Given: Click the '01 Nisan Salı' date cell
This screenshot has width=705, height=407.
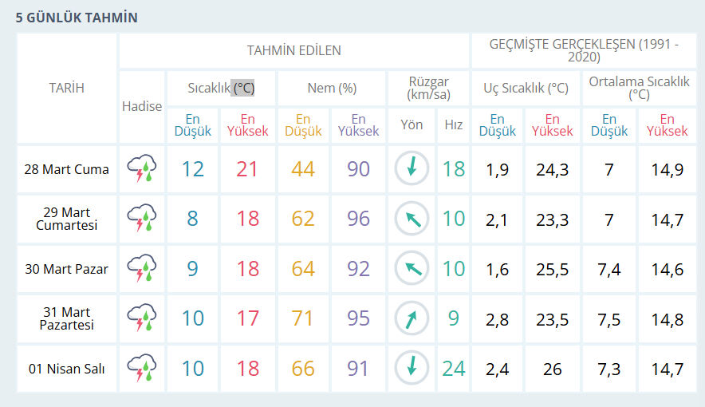Looking at the screenshot, I should pos(66,369).
